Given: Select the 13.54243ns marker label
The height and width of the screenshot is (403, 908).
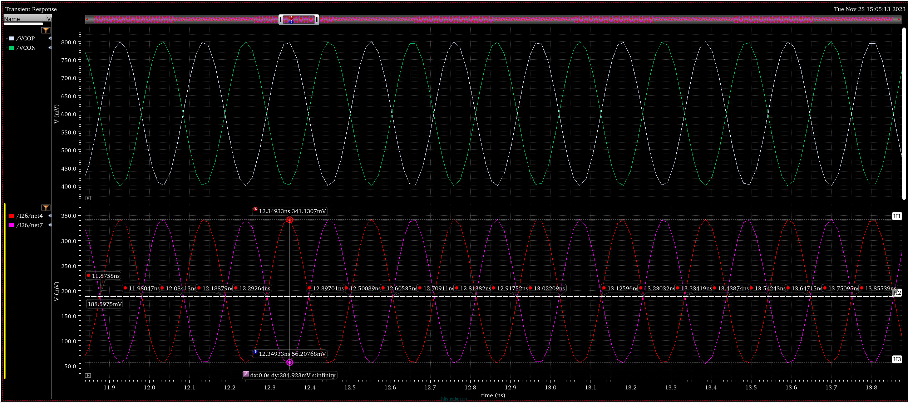Looking at the screenshot, I should pyautogui.click(x=767, y=288).
